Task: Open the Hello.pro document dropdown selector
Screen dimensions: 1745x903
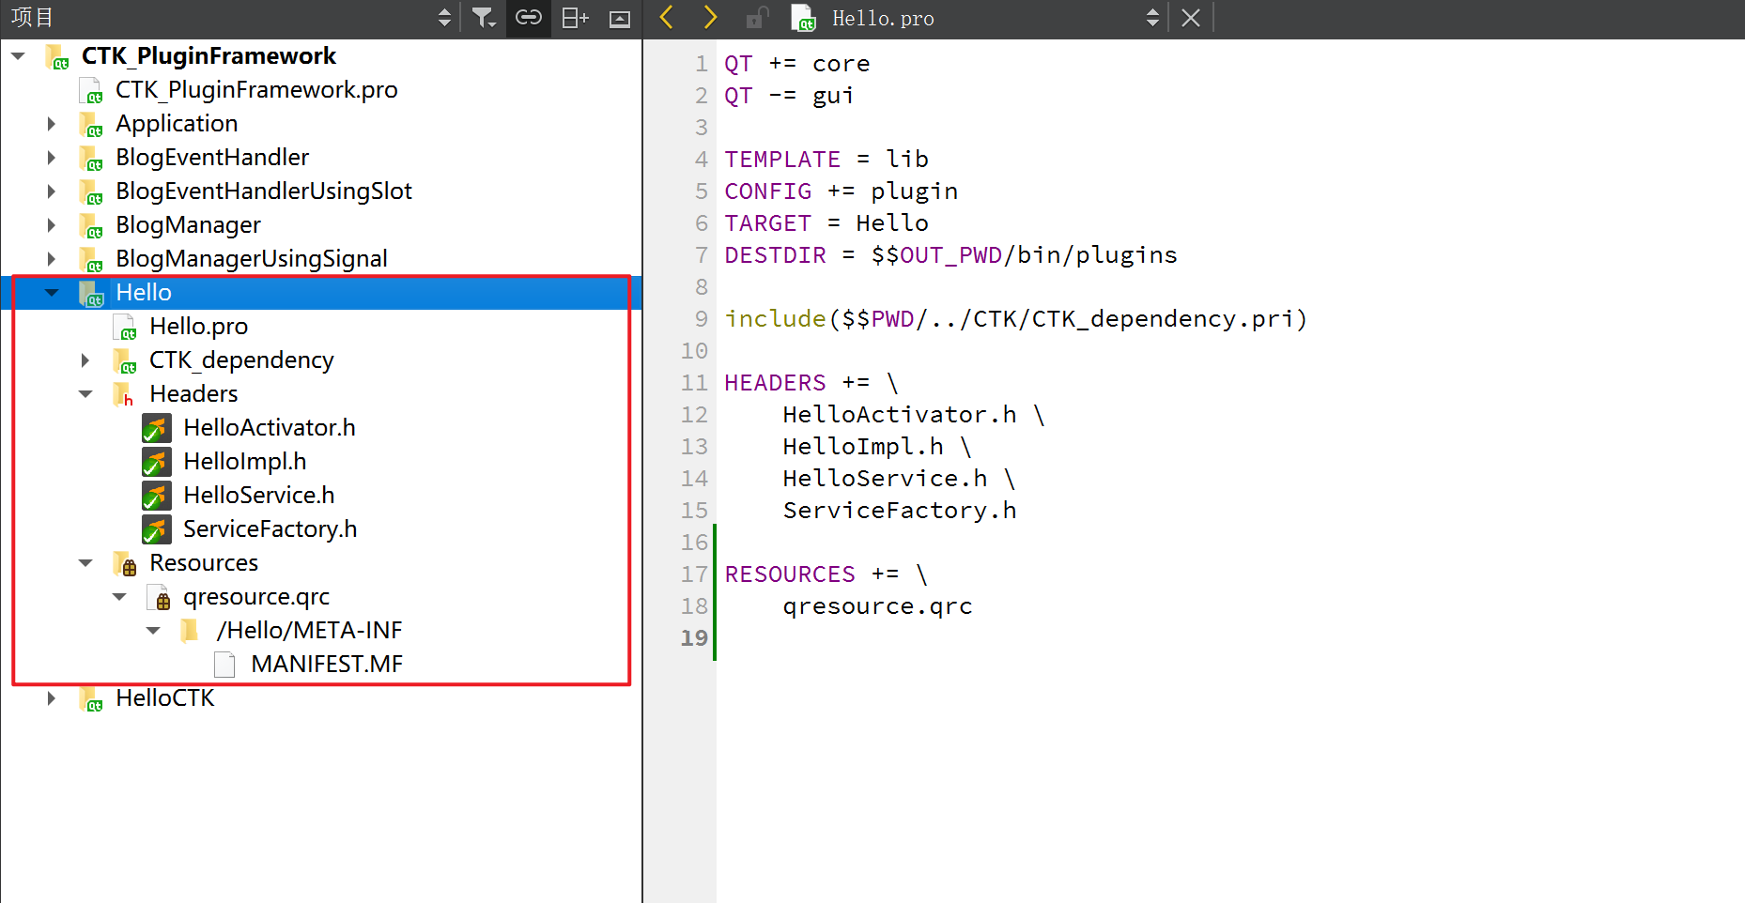Action: click(x=1151, y=17)
